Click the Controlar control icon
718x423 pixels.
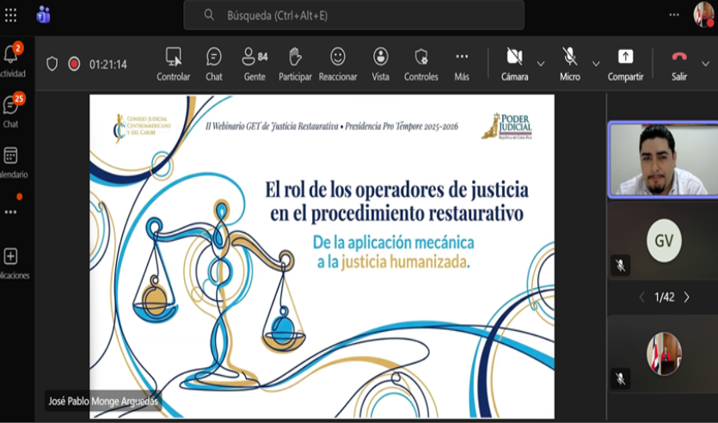click(x=174, y=63)
